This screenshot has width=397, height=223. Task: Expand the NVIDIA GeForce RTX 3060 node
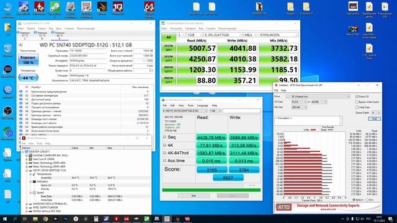[27, 211]
